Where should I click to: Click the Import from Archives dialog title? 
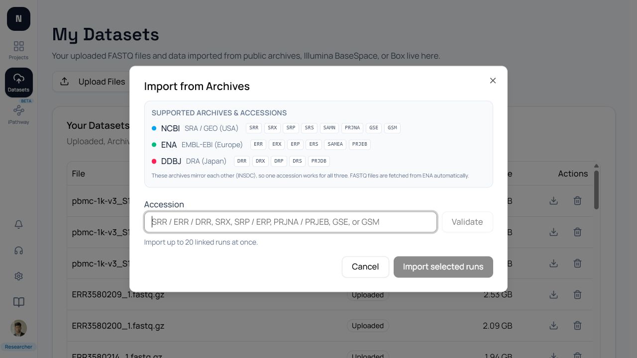coord(197,86)
